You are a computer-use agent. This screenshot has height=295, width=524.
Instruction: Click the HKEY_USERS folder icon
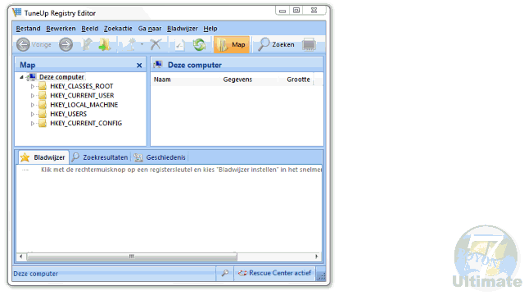click(43, 114)
